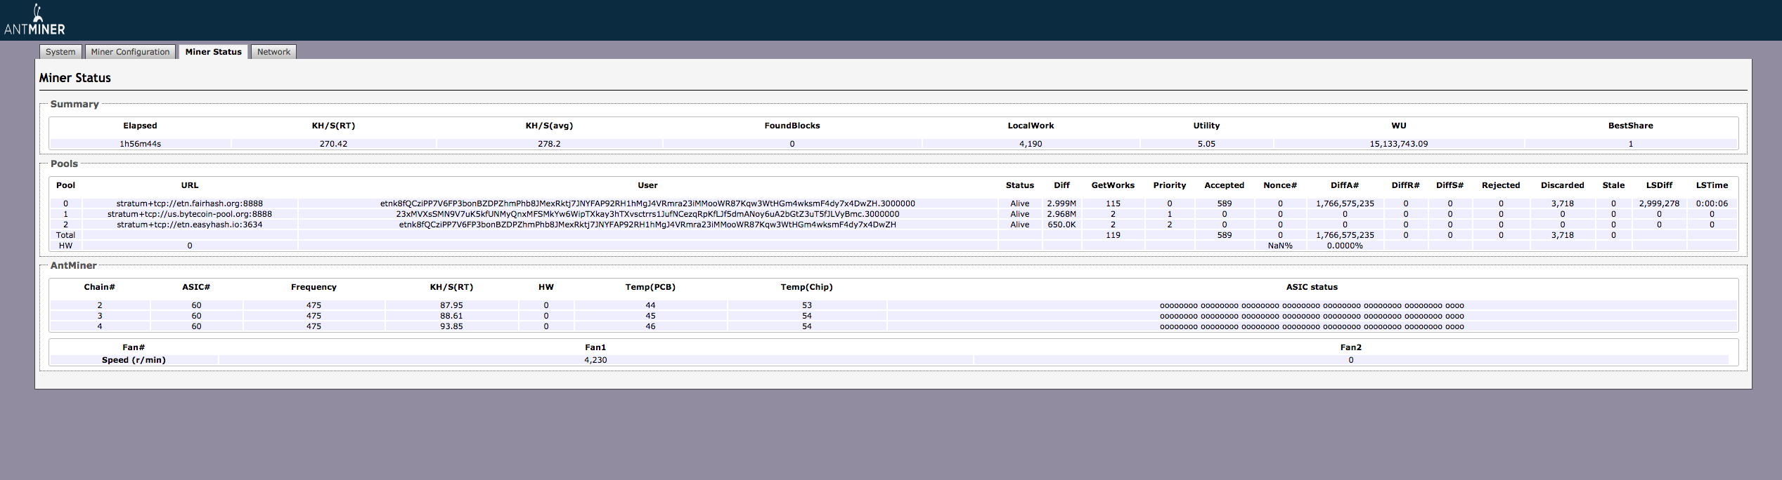Click the 'Priority' column header
The width and height of the screenshot is (1782, 480).
[1170, 185]
